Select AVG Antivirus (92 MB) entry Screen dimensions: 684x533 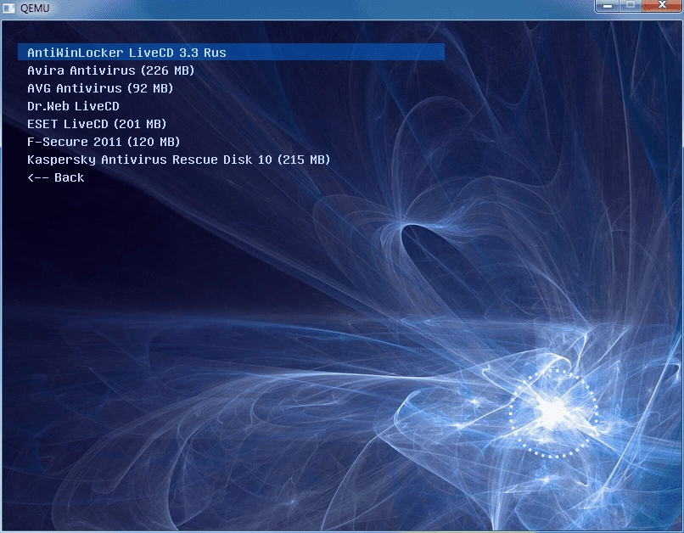pyautogui.click(x=100, y=88)
